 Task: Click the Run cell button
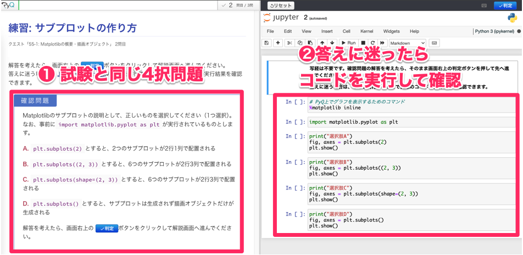click(349, 43)
